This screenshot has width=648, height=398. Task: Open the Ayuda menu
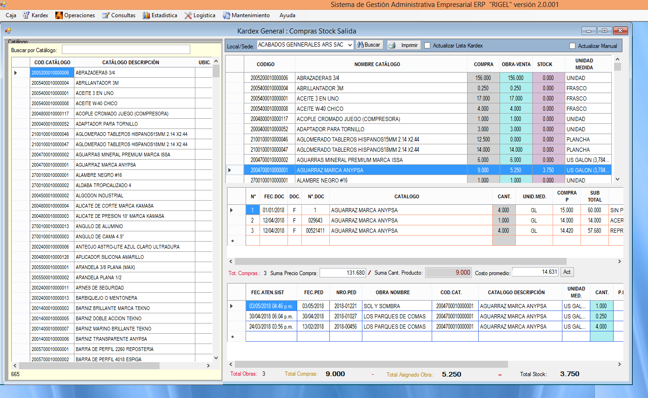tap(287, 15)
